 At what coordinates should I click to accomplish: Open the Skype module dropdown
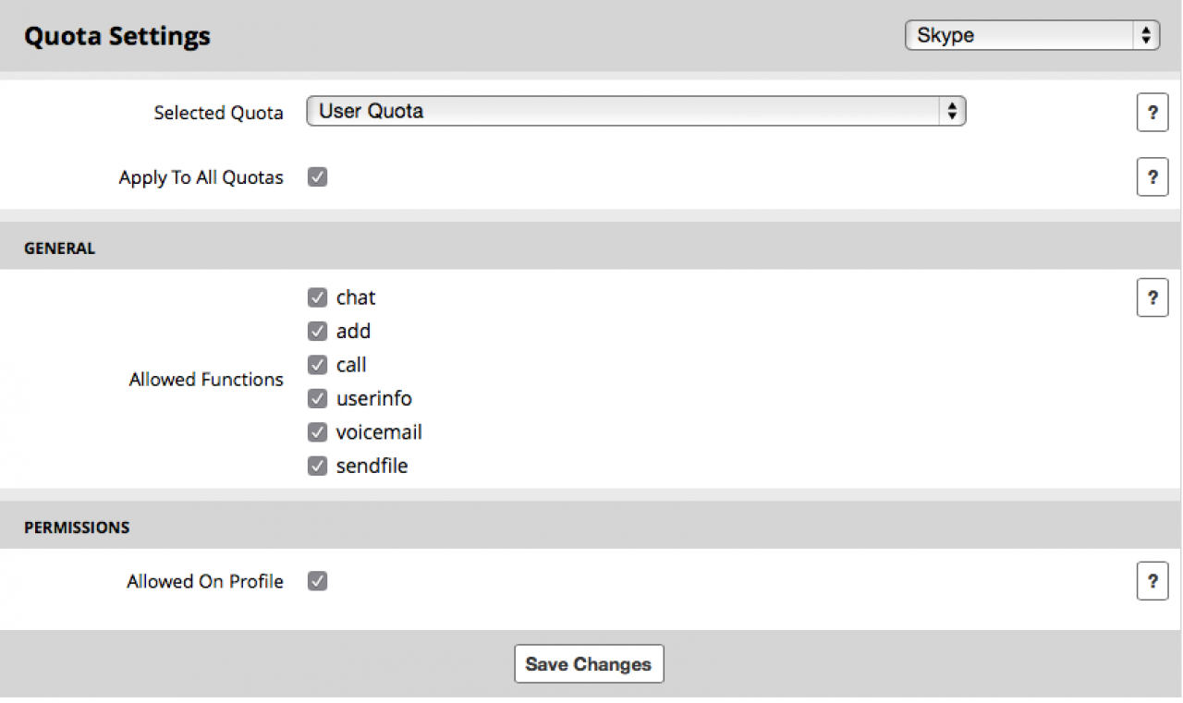click(x=1031, y=36)
